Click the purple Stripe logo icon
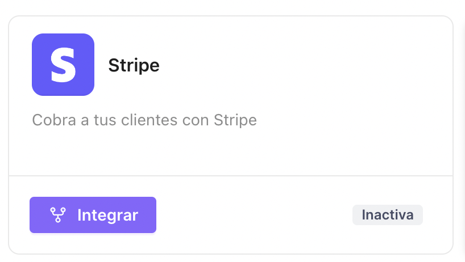465x262 pixels. (63, 65)
